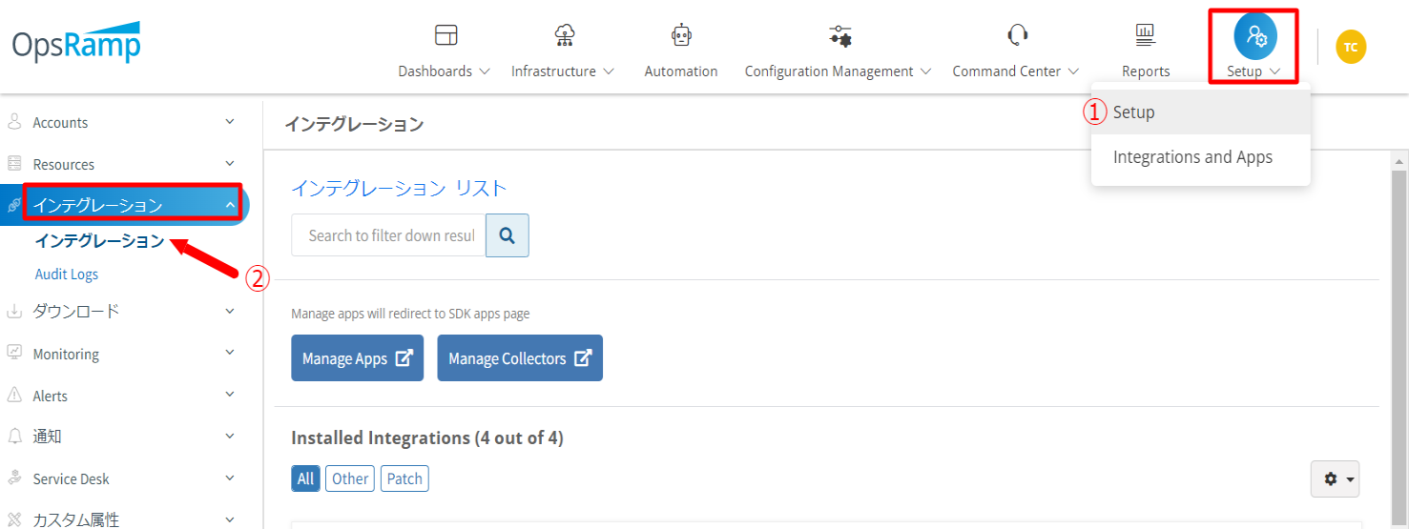1409x529 pixels.
Task: Click the Setup user-gear icon
Action: coord(1255,36)
